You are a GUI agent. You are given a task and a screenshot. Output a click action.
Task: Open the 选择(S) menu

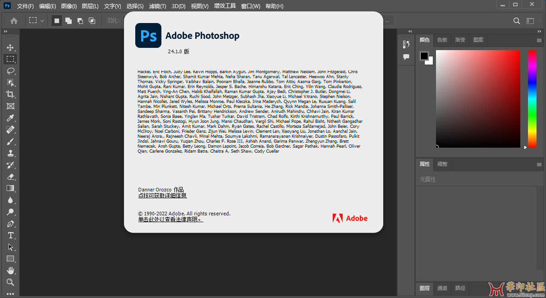(x=135, y=6)
